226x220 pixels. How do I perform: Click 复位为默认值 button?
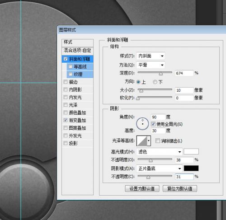click(x=180, y=188)
